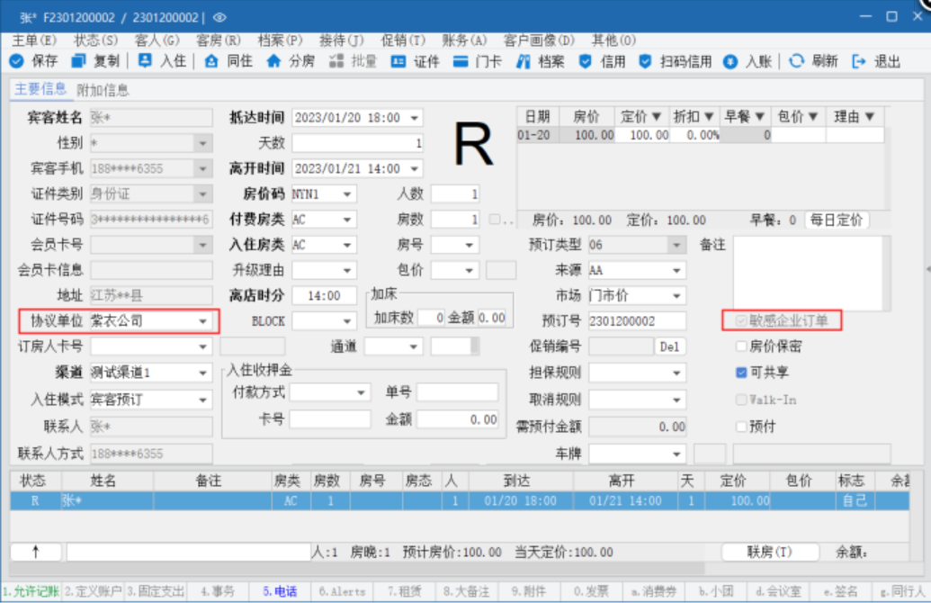Open the 协议单位 dropdown
The height and width of the screenshot is (603, 931).
(203, 321)
